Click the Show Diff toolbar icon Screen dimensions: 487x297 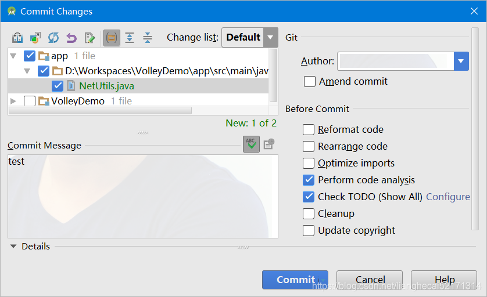pyautogui.click(x=17, y=38)
